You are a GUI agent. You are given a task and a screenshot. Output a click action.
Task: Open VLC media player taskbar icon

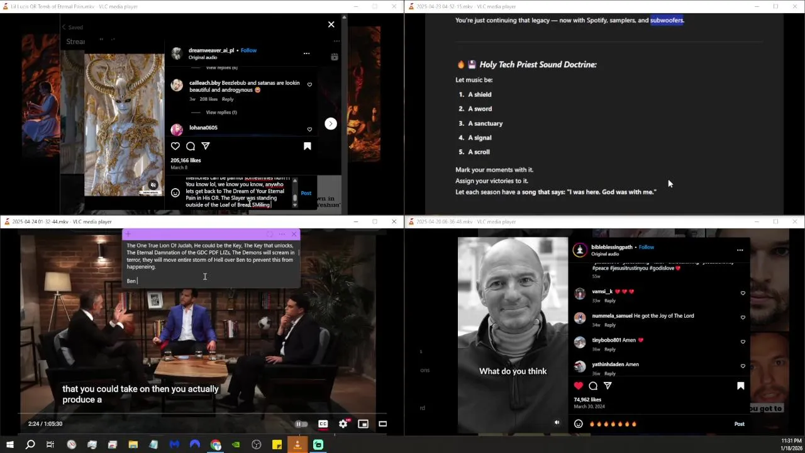coord(297,445)
